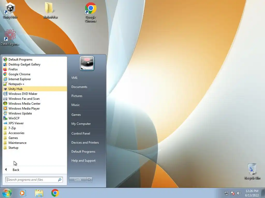Select the DataWagon desktop shortcut

pos(10,37)
